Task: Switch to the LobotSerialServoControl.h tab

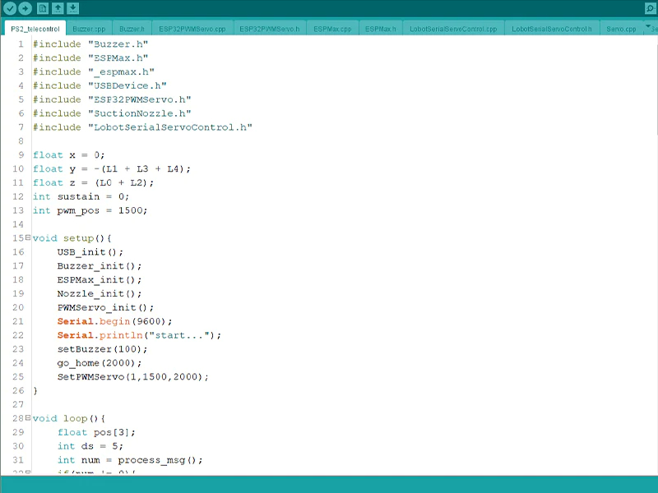Action: click(551, 29)
